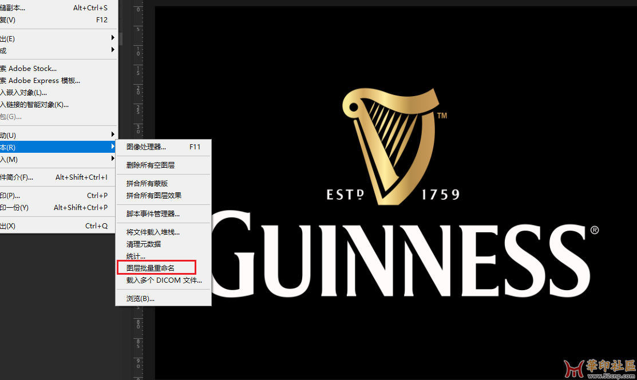Select 拼合所有蒙版 in the scripts submenu
Screen dimensions: 637x380
[x=163, y=183]
